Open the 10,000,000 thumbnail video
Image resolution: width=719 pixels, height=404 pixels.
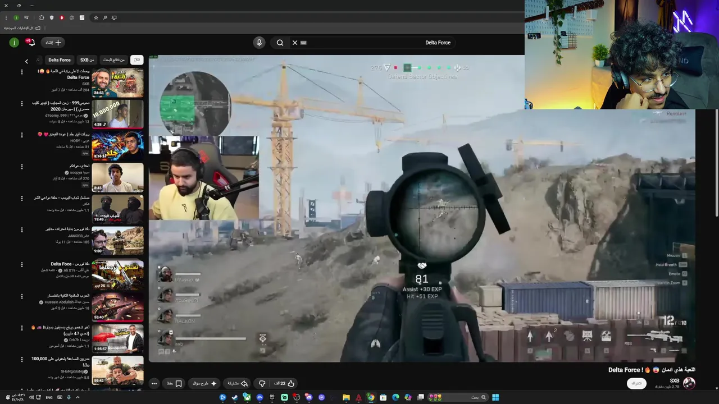[x=117, y=114]
